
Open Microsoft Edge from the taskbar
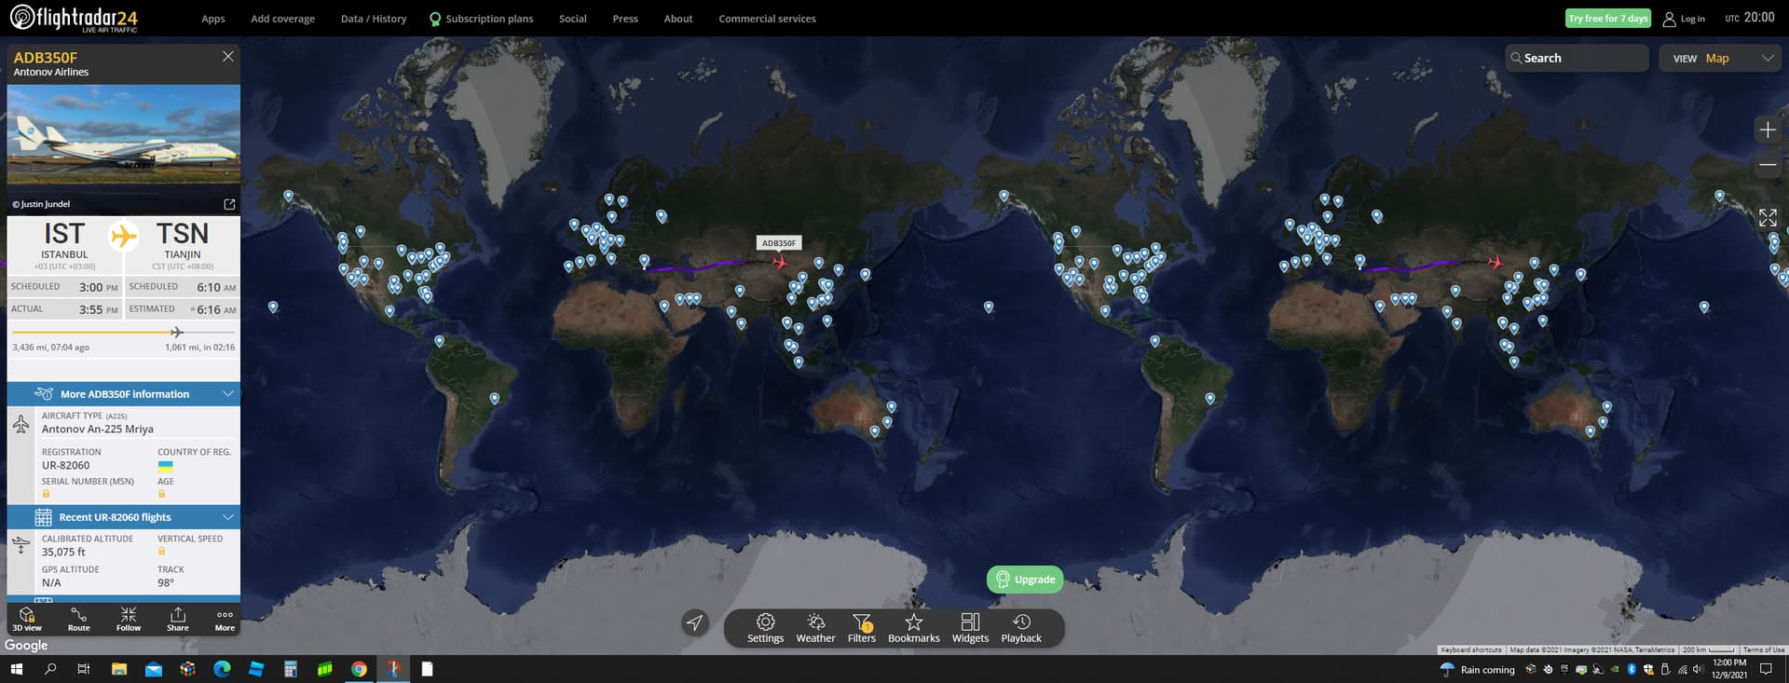click(222, 669)
